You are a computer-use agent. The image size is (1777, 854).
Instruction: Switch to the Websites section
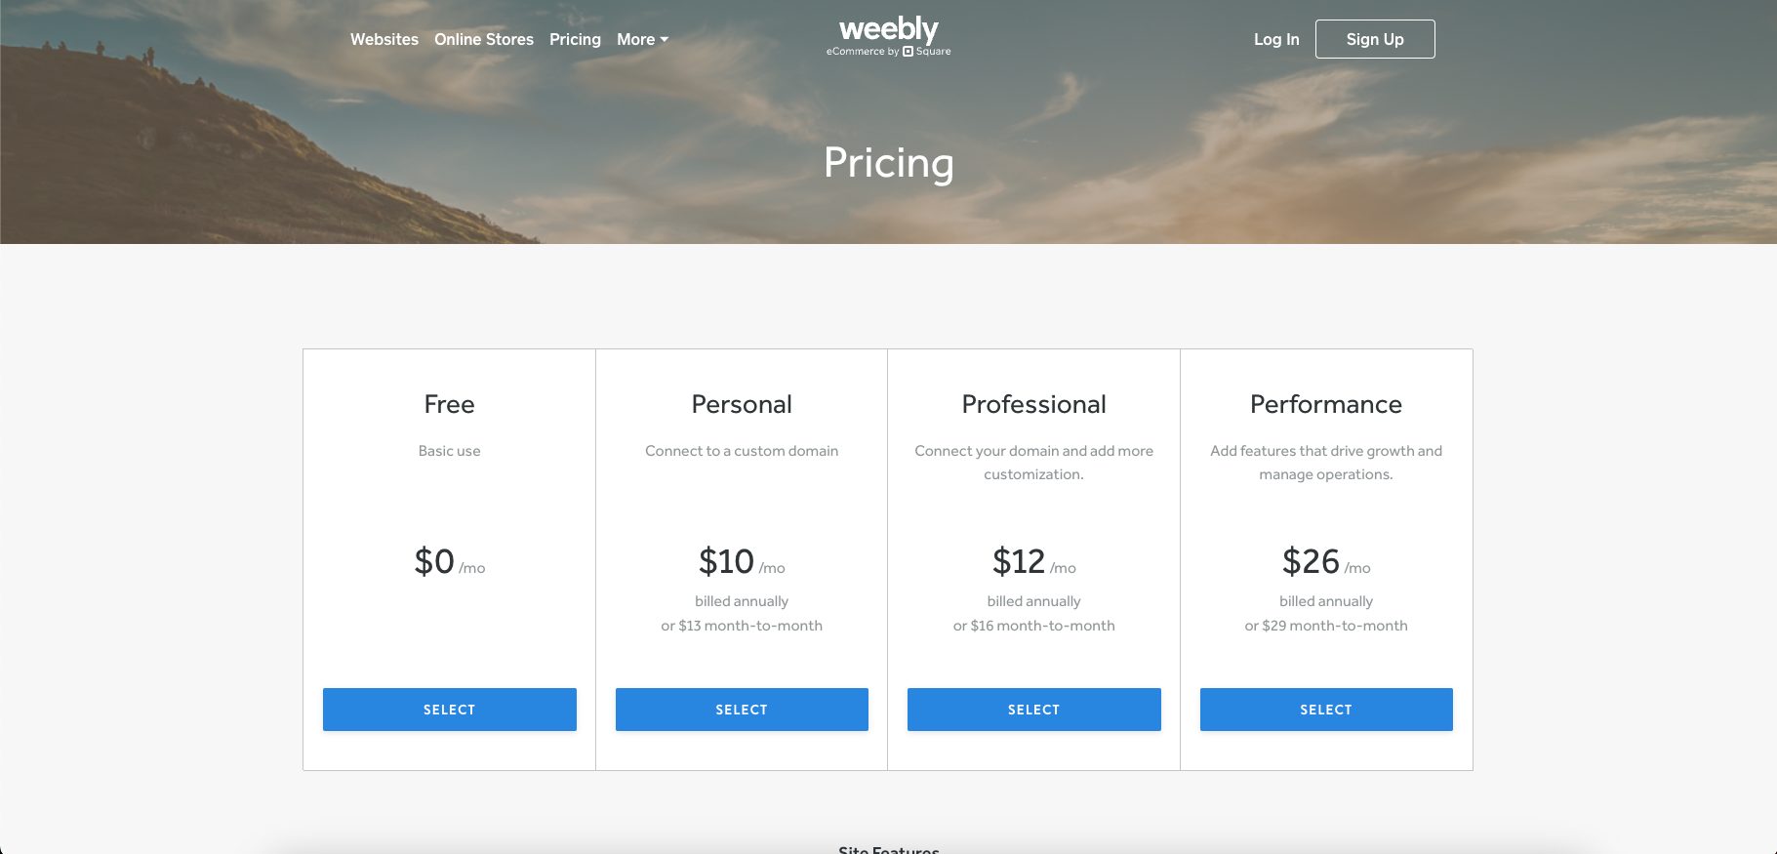(x=384, y=39)
